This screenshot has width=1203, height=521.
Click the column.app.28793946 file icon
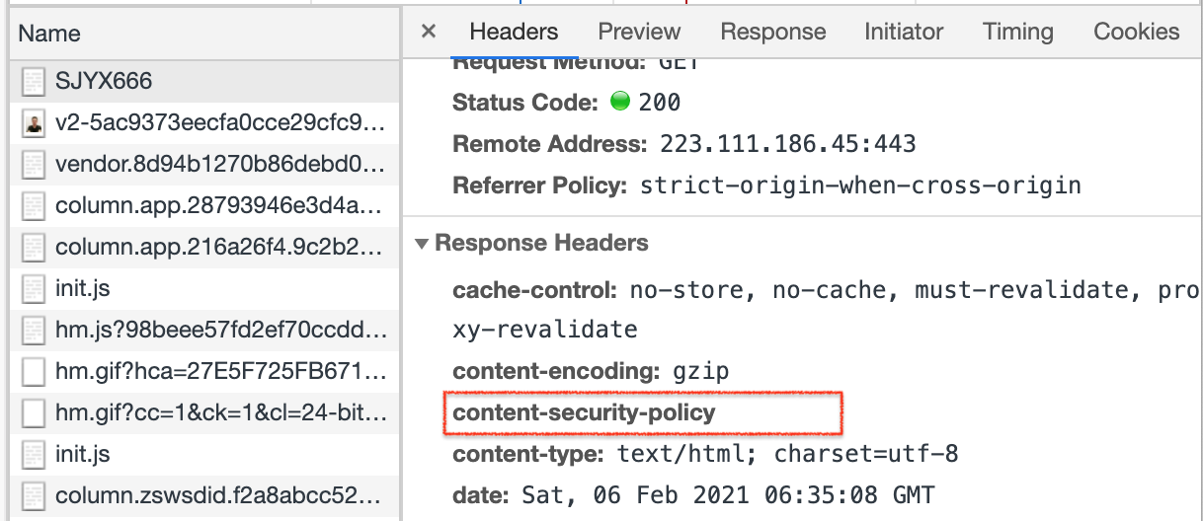click(x=35, y=206)
